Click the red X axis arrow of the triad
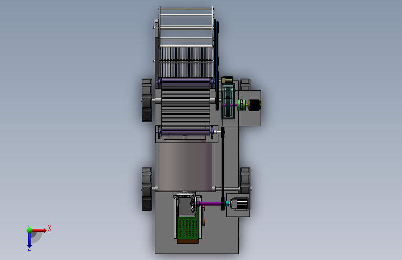Viewport: 402px width, 260px height. point(39,230)
